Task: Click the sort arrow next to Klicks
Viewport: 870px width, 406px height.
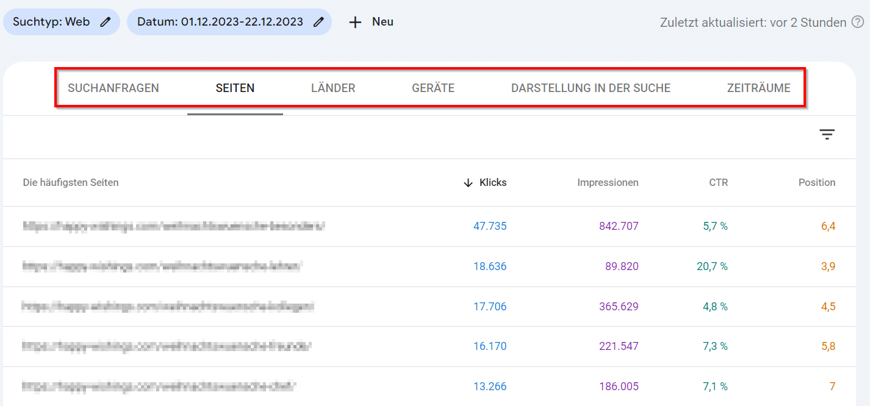Action: click(x=467, y=182)
